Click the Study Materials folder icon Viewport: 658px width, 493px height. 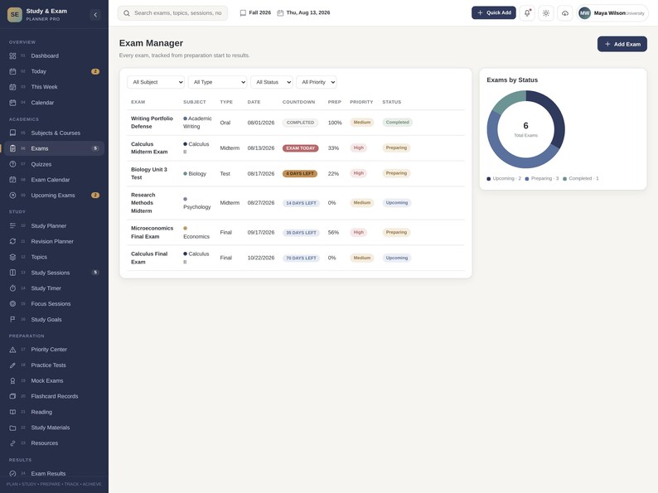click(x=12, y=428)
